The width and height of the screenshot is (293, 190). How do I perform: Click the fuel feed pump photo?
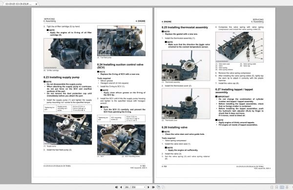(121, 41)
